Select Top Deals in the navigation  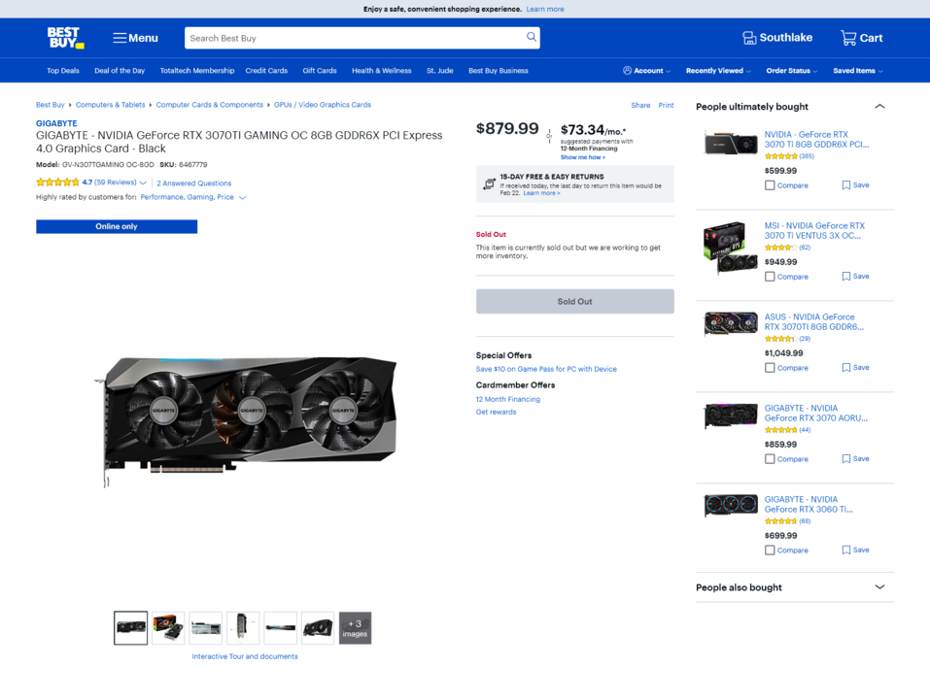(x=62, y=70)
